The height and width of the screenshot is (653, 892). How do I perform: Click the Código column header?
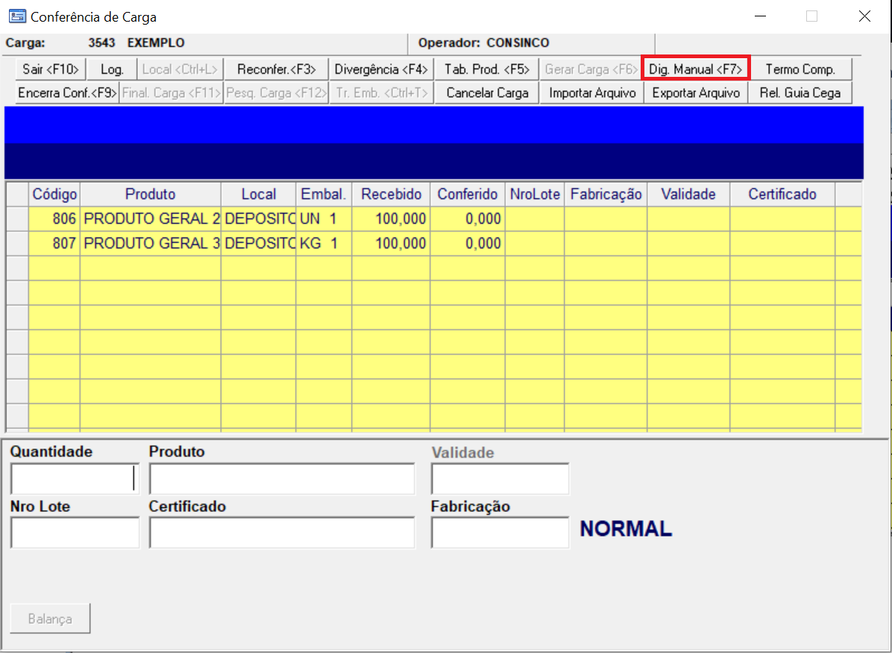[54, 194]
